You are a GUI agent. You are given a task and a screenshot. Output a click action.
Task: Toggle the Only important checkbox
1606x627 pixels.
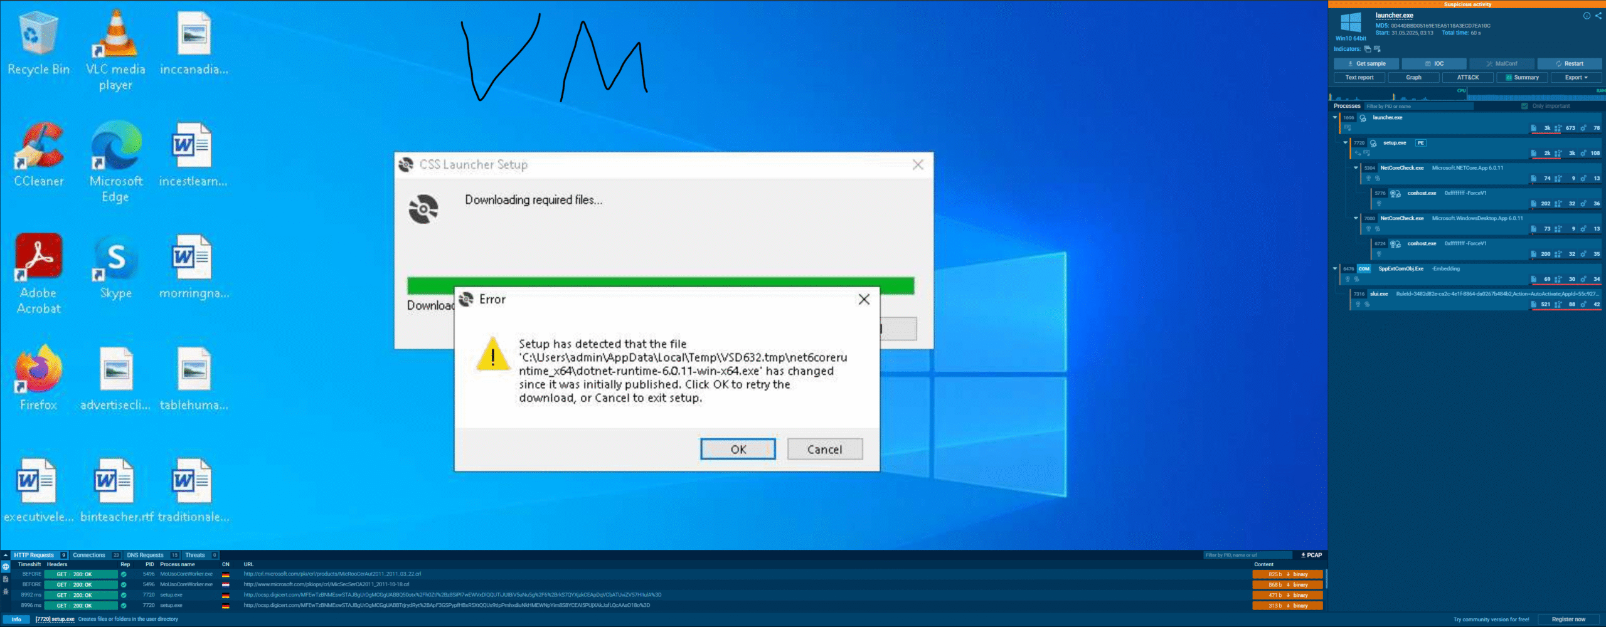pyautogui.click(x=1525, y=106)
